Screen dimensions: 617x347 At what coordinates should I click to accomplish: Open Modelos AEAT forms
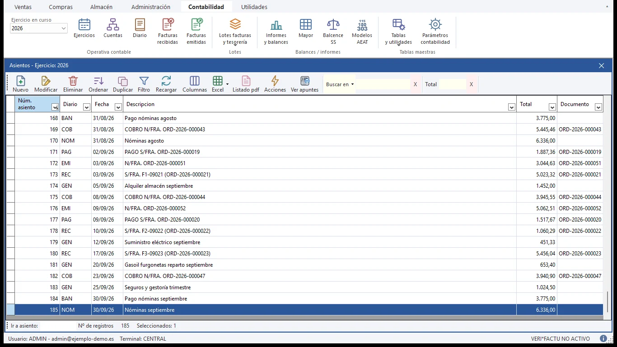pyautogui.click(x=362, y=31)
